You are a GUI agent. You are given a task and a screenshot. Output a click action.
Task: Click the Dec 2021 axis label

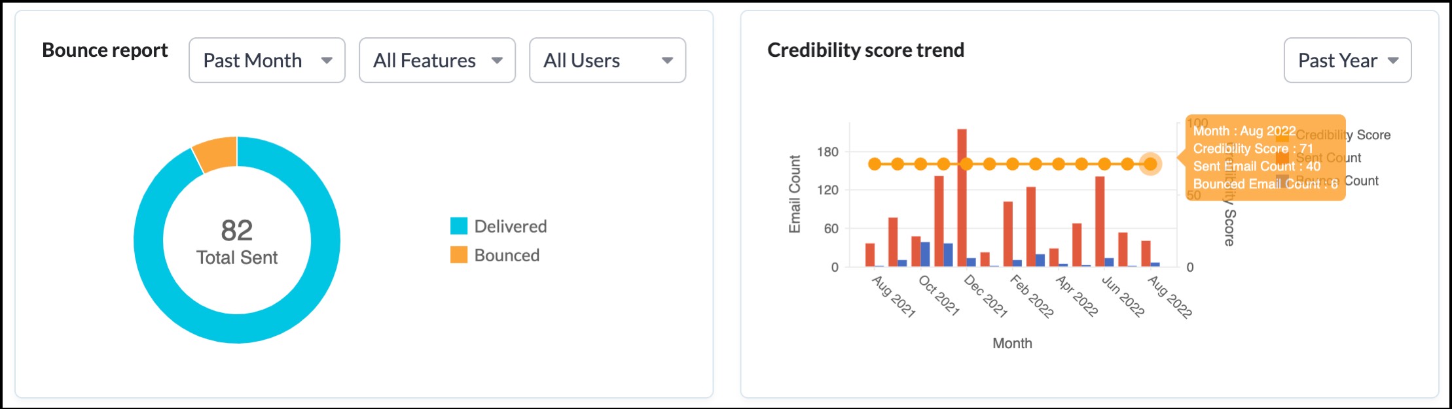985,296
